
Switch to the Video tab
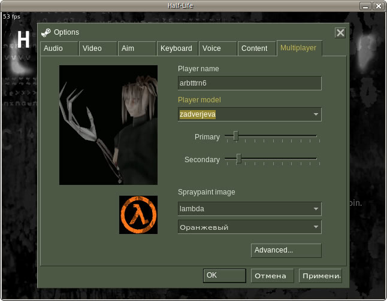[98, 48]
